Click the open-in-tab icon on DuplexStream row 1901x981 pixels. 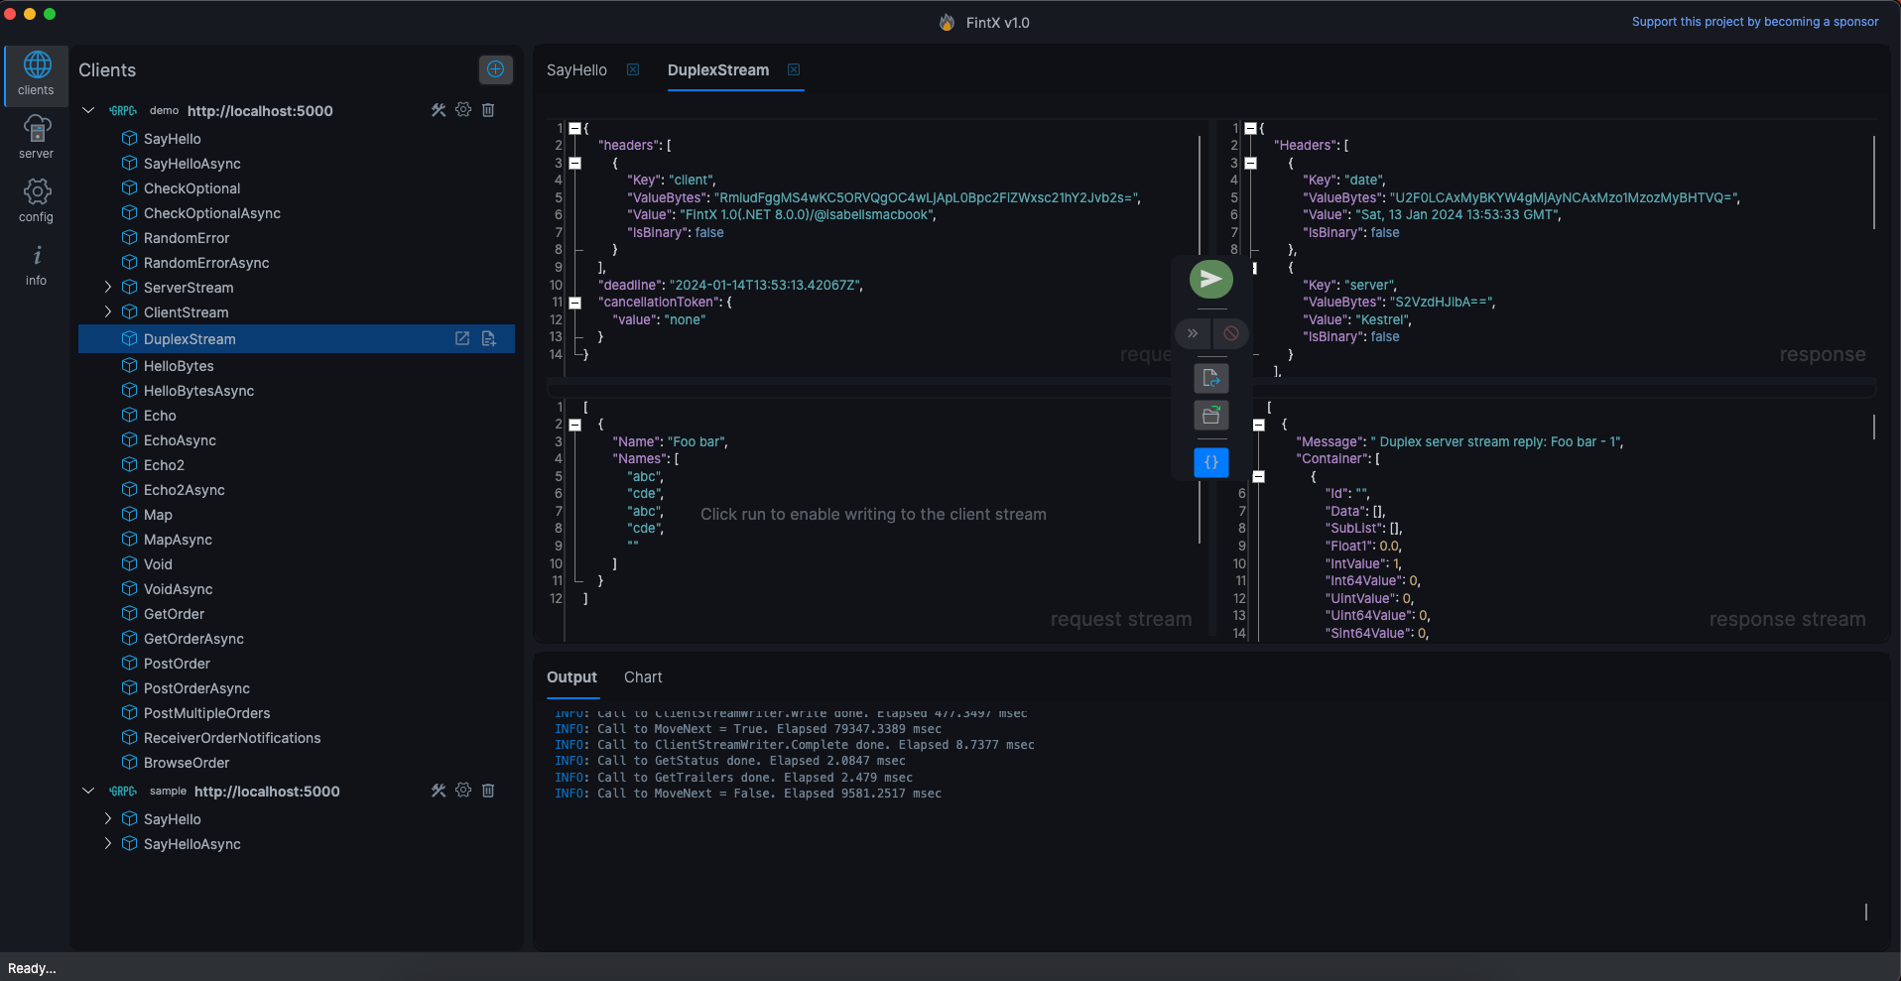click(x=462, y=338)
